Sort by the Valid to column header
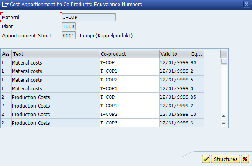 [174, 54]
